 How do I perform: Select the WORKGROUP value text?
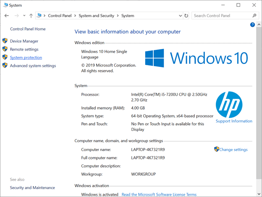coord(143,174)
